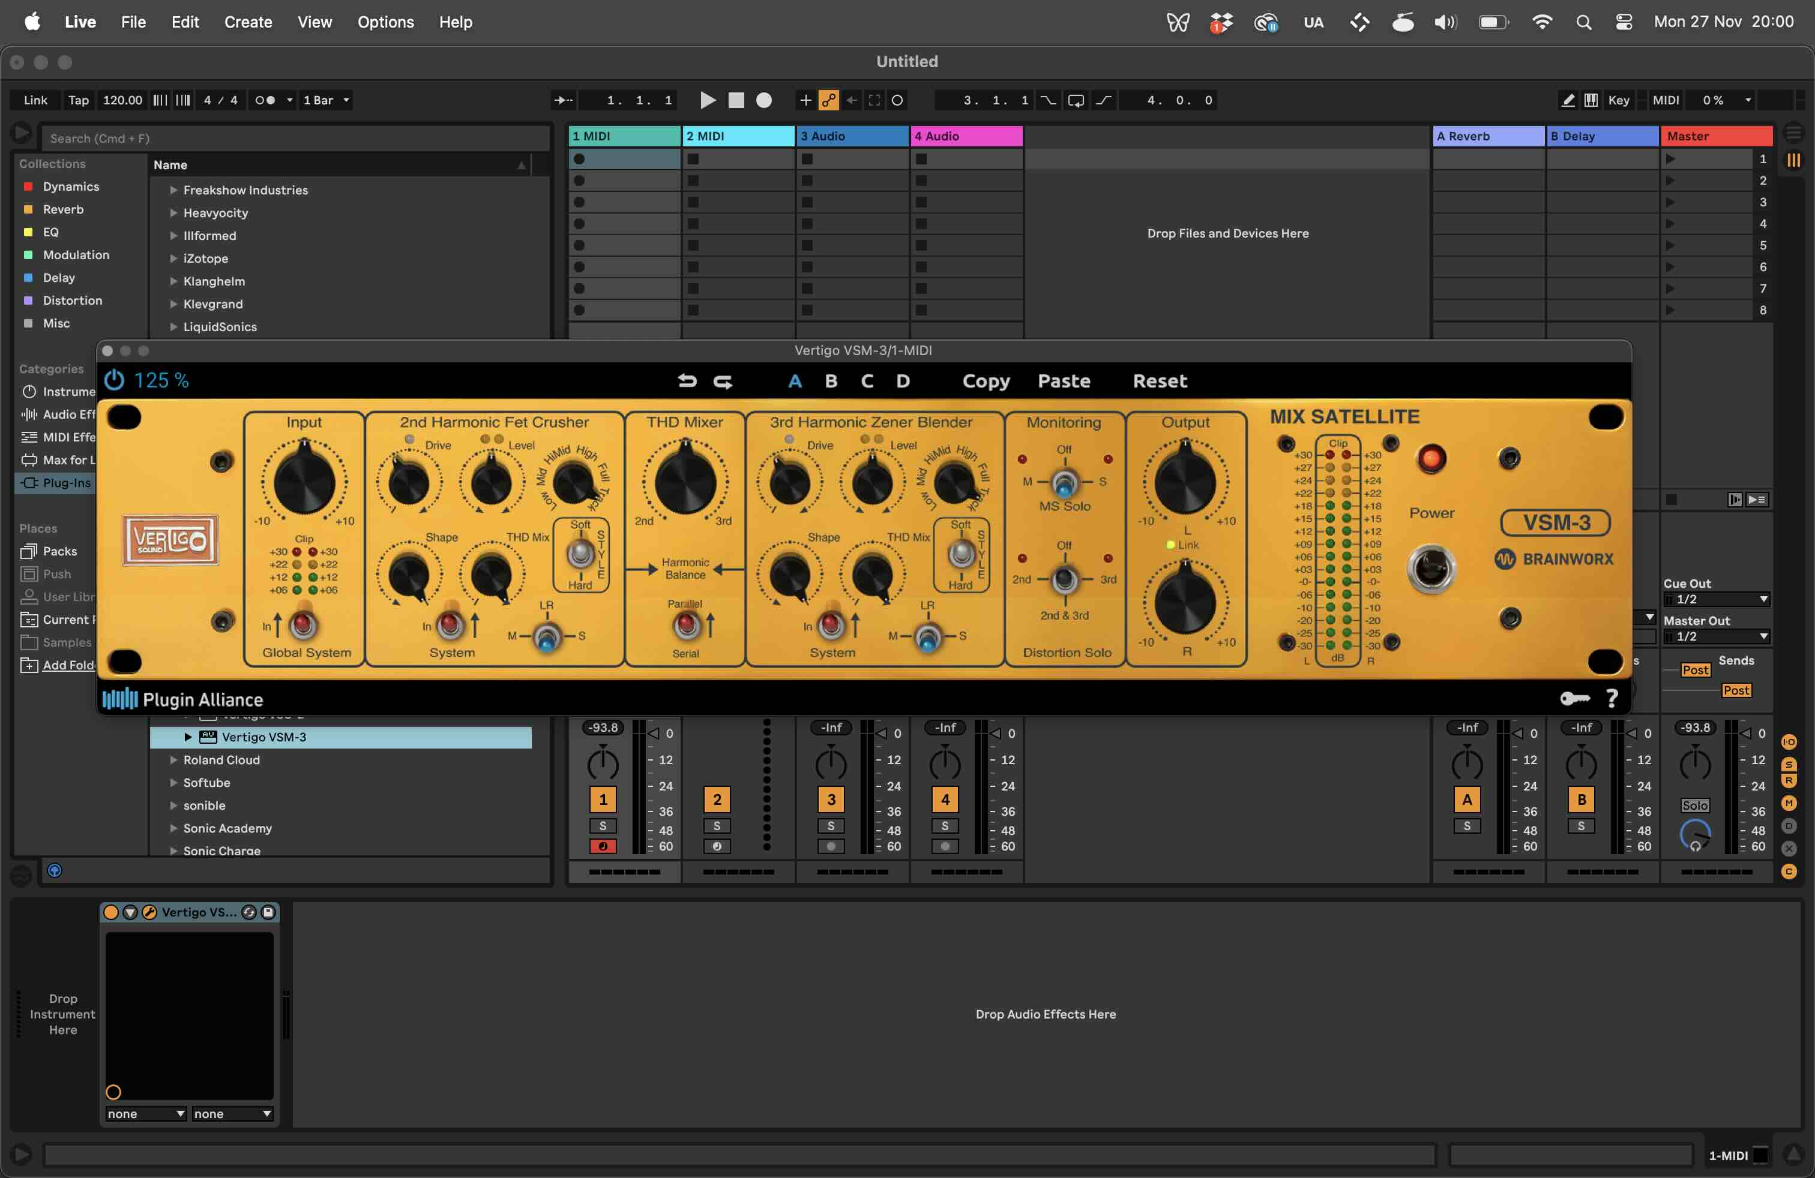Open the quantization 1 Bar dropdown
The width and height of the screenshot is (1815, 1178).
[326, 100]
